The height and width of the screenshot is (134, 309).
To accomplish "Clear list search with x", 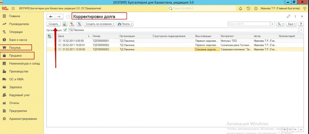I will [272, 24].
